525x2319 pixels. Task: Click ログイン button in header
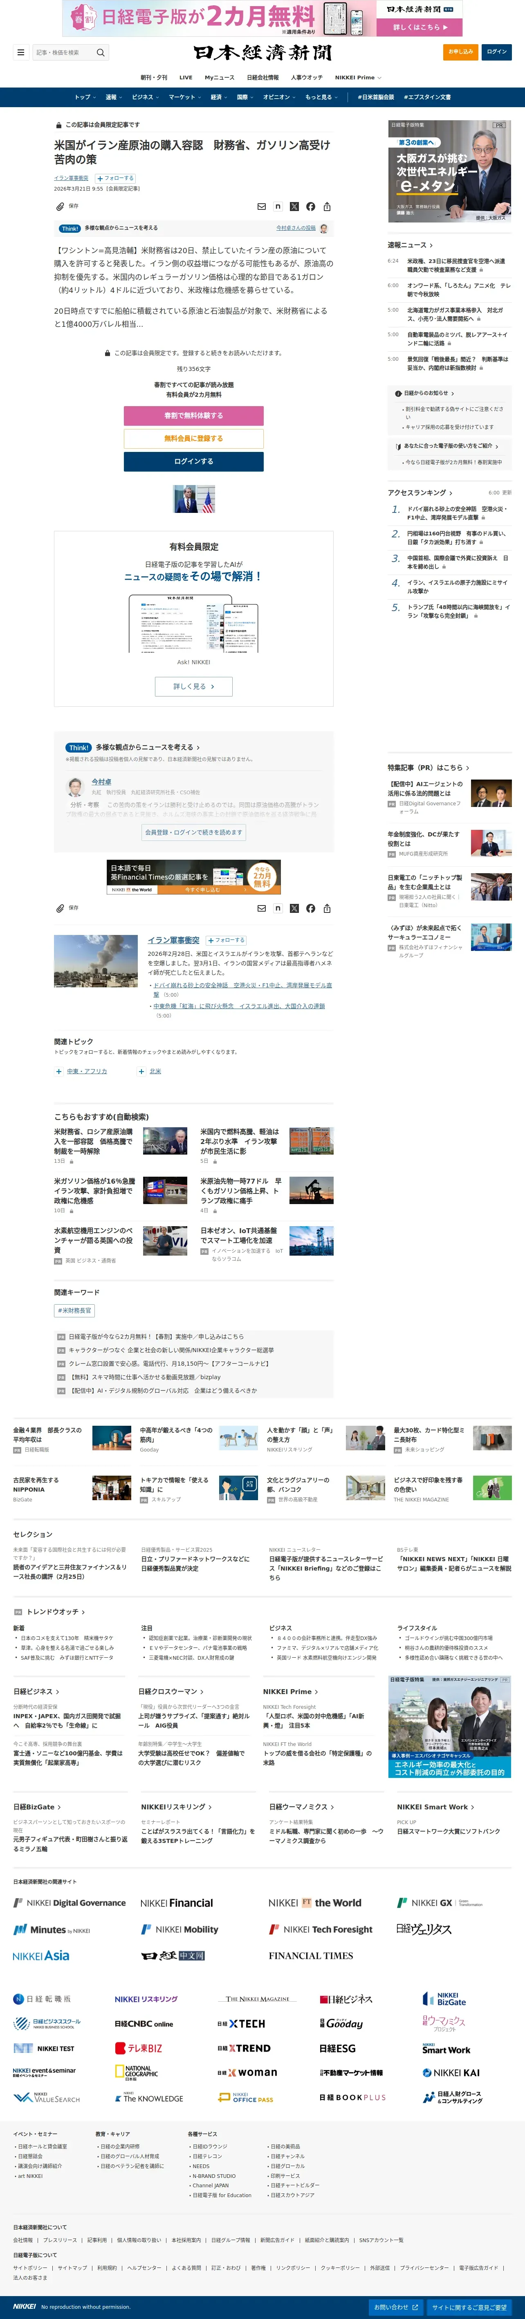[x=497, y=52]
